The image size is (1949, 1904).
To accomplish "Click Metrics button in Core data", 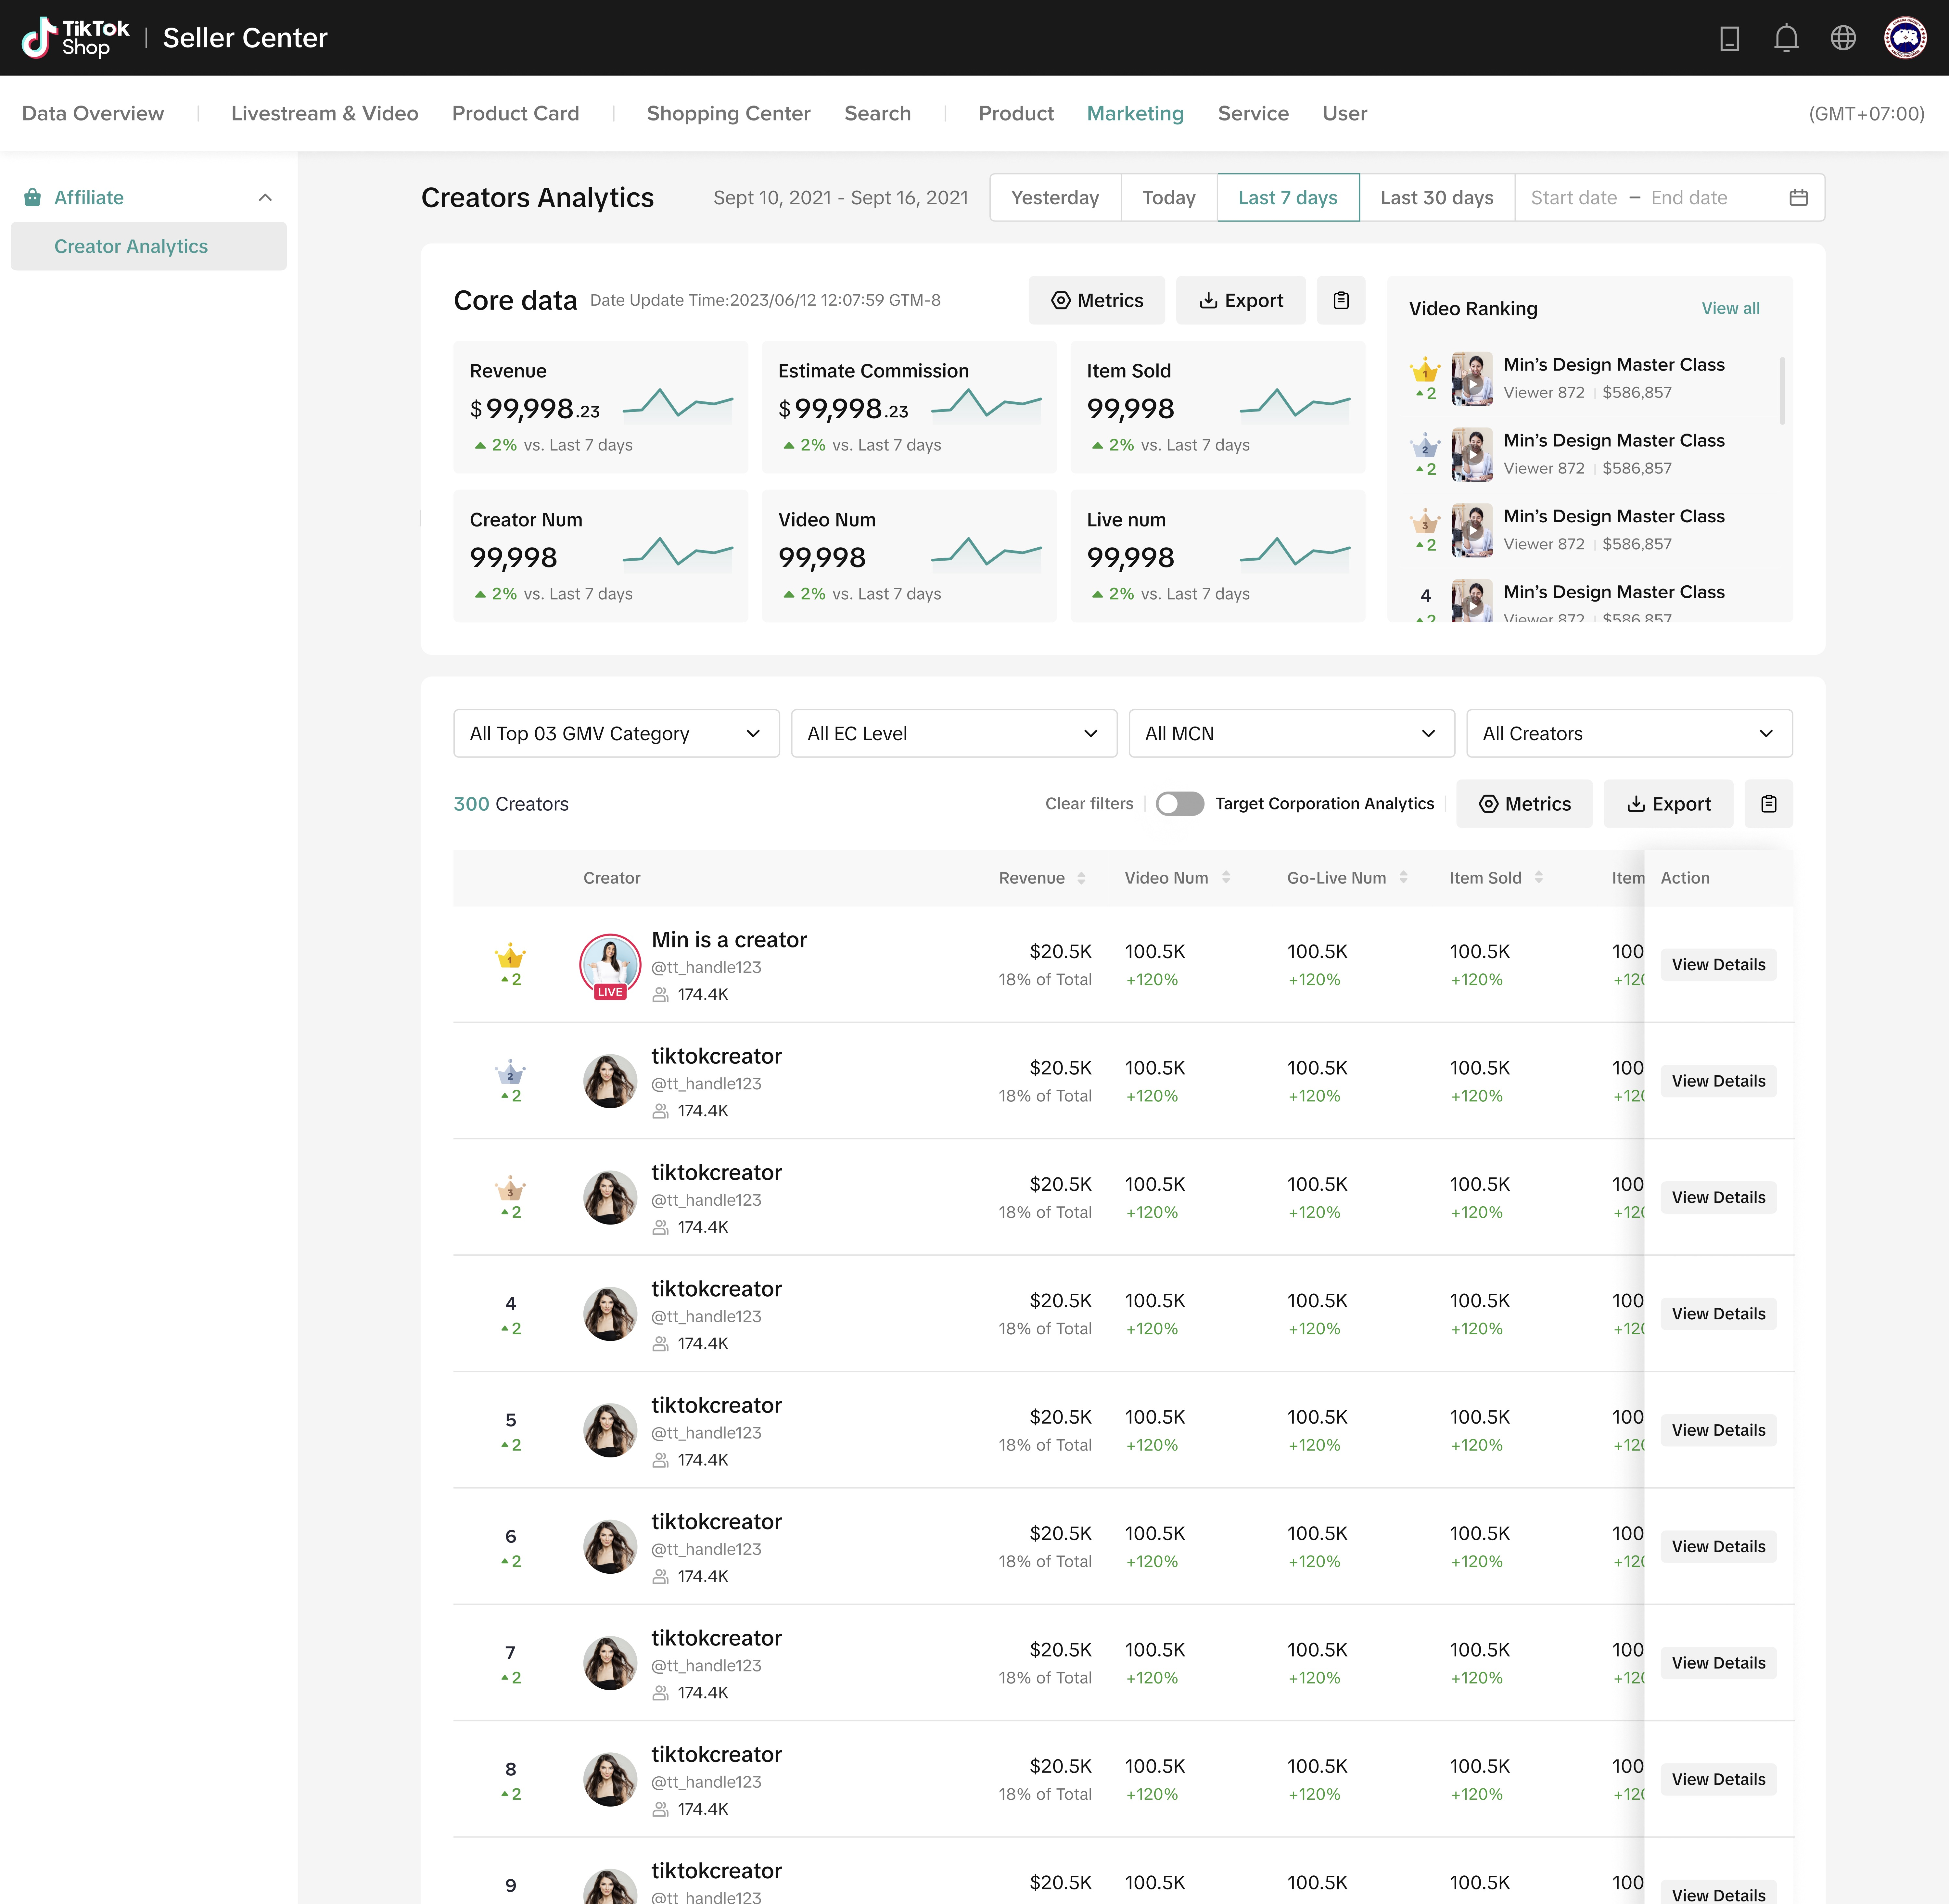I will [x=1097, y=300].
